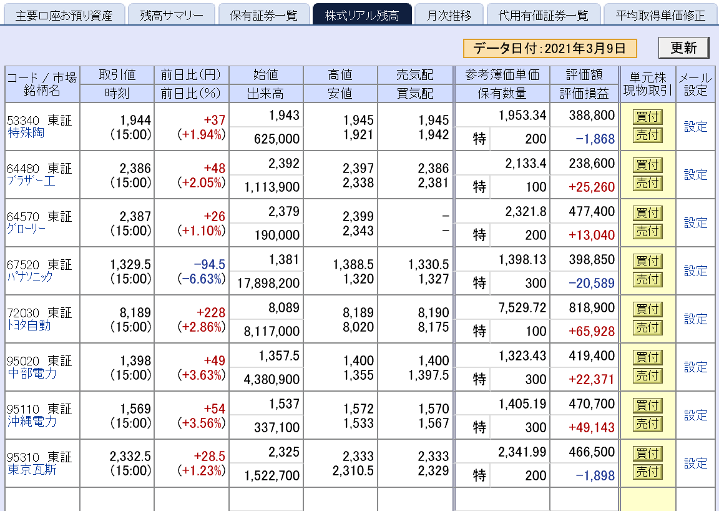
Task: Open the 平均取得単価修正 tab
Action: click(661, 15)
